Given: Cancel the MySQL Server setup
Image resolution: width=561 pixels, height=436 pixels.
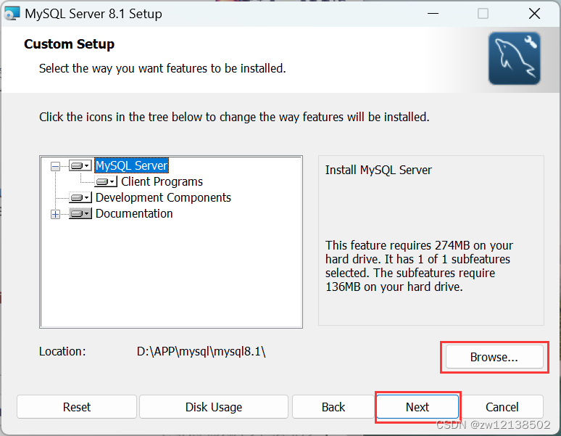Looking at the screenshot, I should point(502,407).
